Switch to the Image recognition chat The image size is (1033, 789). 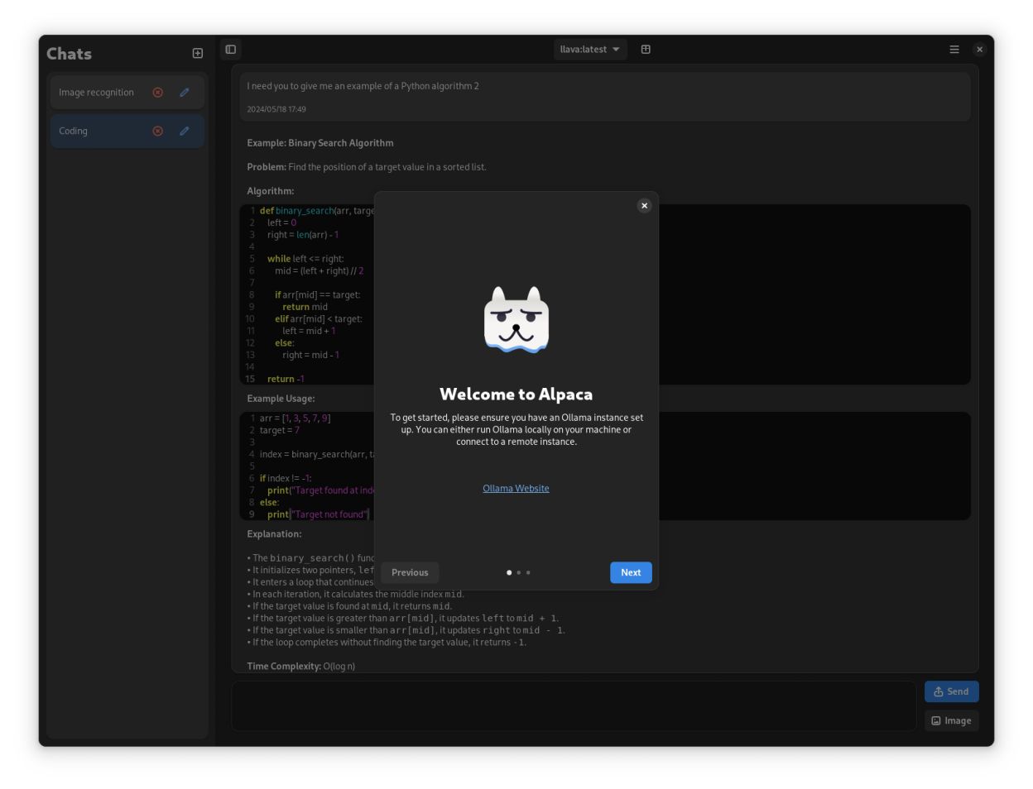pyautogui.click(x=97, y=92)
